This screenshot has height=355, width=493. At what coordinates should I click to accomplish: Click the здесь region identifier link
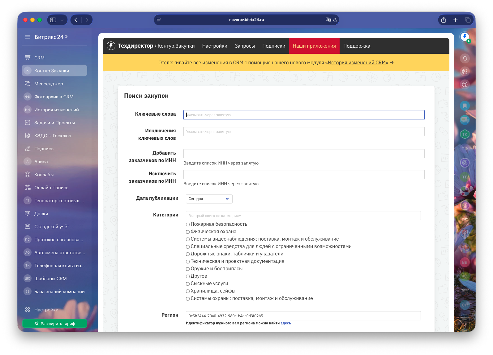pos(286,323)
